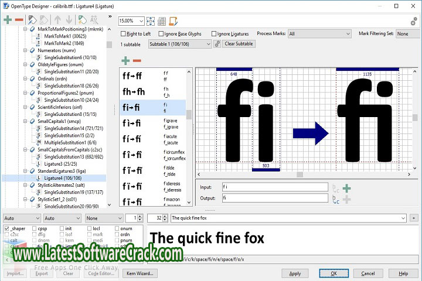Viewport: 422px width, 281px height.
Task: Click the glyph preview horizontal scrollbar thumb
Action: [300, 174]
